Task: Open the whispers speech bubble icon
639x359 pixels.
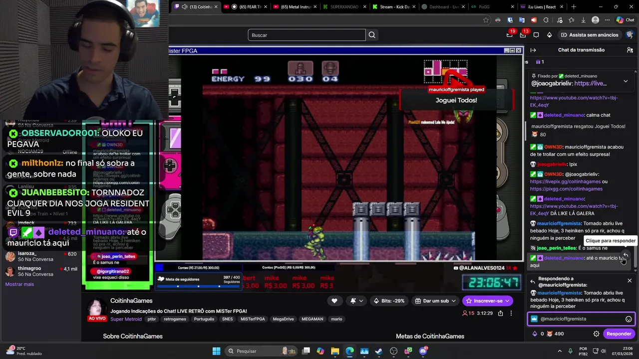Action: [536, 35]
